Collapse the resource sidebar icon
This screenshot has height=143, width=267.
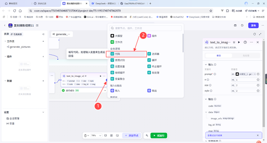44,34
